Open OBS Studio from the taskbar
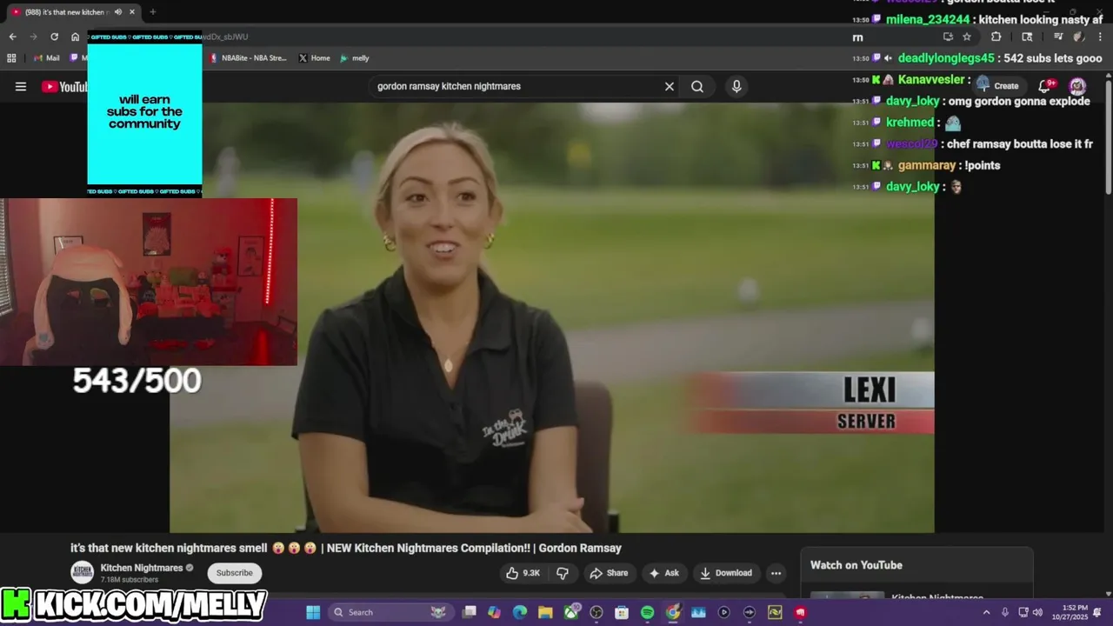The width and height of the screenshot is (1113, 626). coord(596,612)
